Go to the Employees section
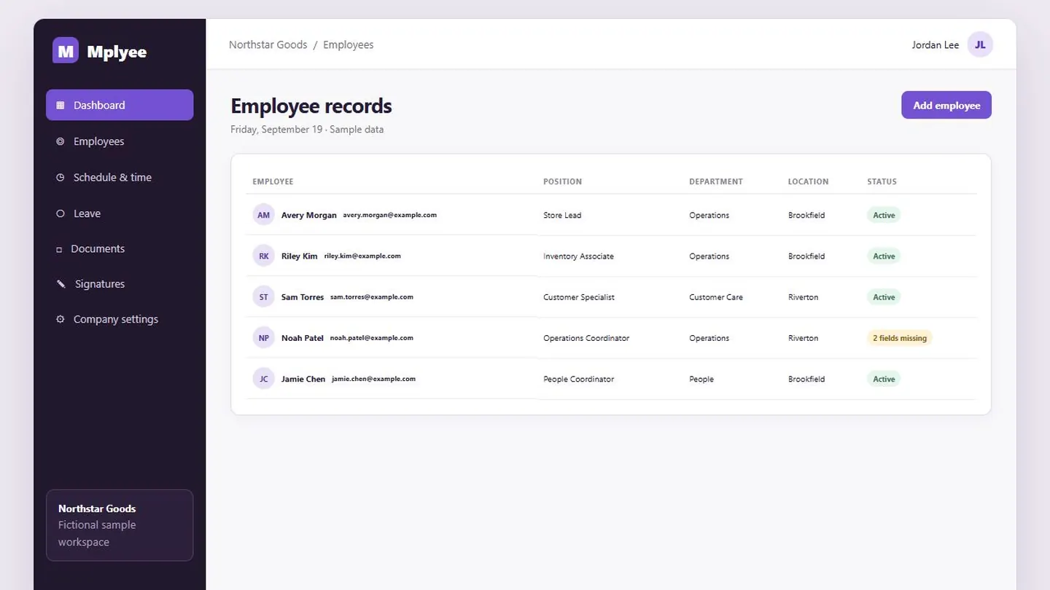The image size is (1050, 590). [x=120, y=141]
